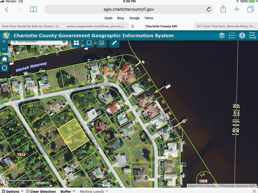This screenshot has height=193, width=258.
Task: Click the Charlotte County logo
Action: [6, 35]
